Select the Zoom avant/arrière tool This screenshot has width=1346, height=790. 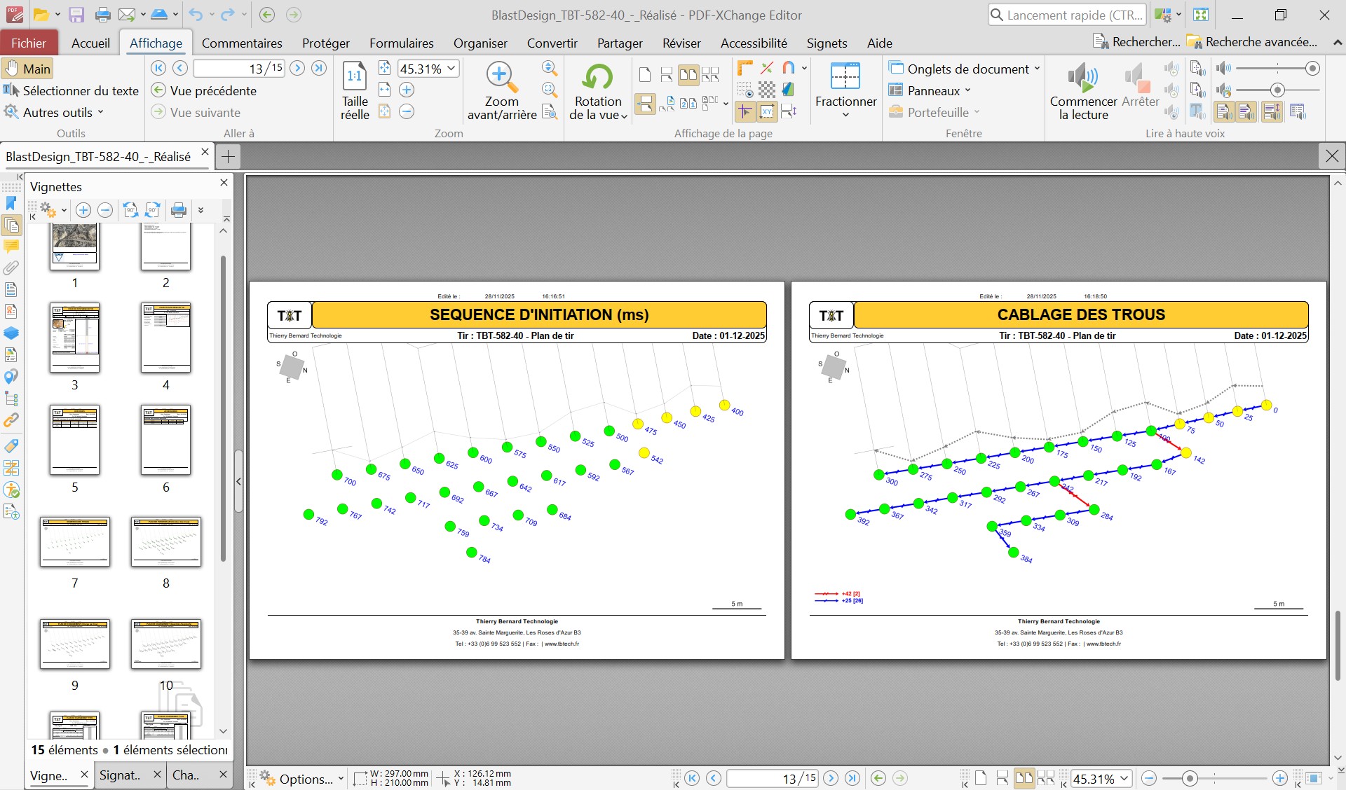pyautogui.click(x=501, y=77)
